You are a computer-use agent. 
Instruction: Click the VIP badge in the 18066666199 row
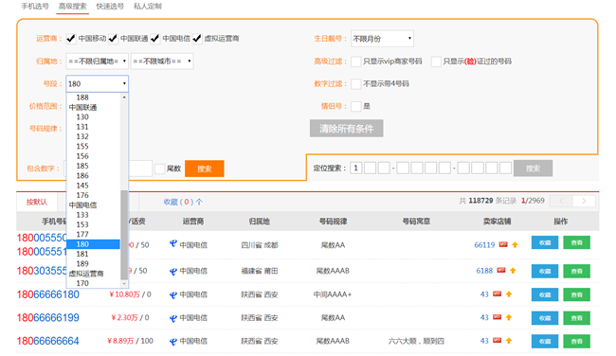pos(498,317)
